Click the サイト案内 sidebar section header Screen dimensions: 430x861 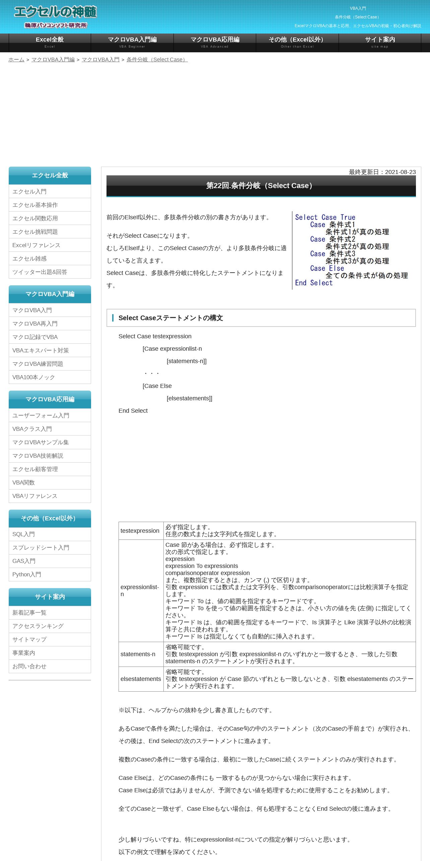50,597
